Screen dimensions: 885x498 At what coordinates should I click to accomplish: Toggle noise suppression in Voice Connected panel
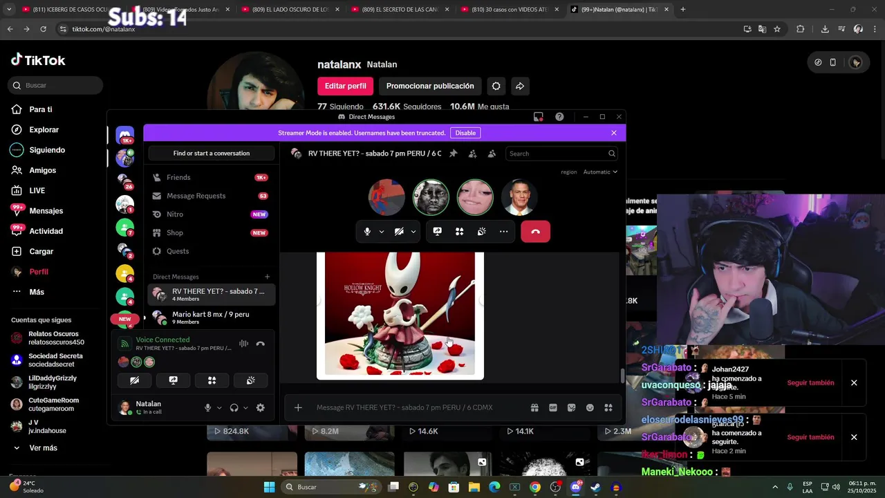pos(243,344)
